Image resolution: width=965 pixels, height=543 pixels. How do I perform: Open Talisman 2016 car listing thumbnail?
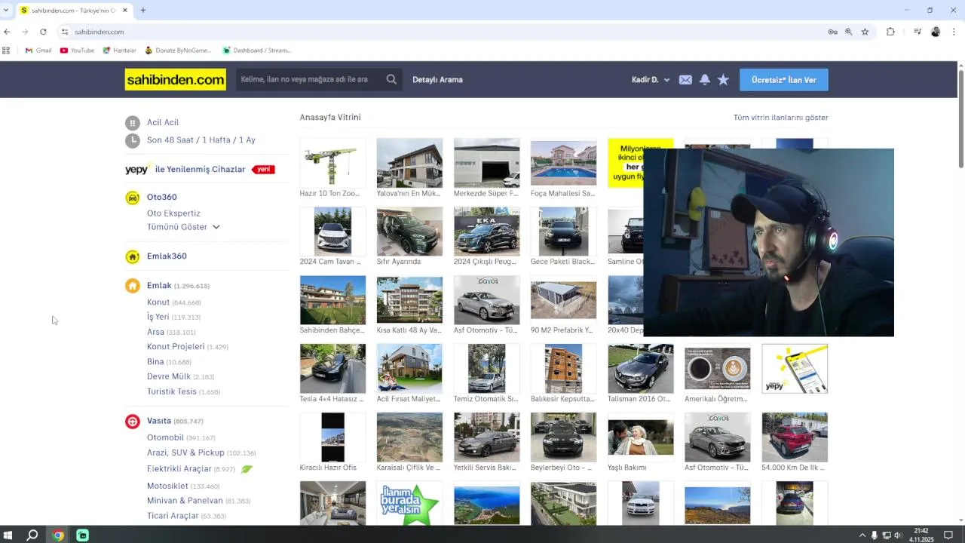click(640, 369)
